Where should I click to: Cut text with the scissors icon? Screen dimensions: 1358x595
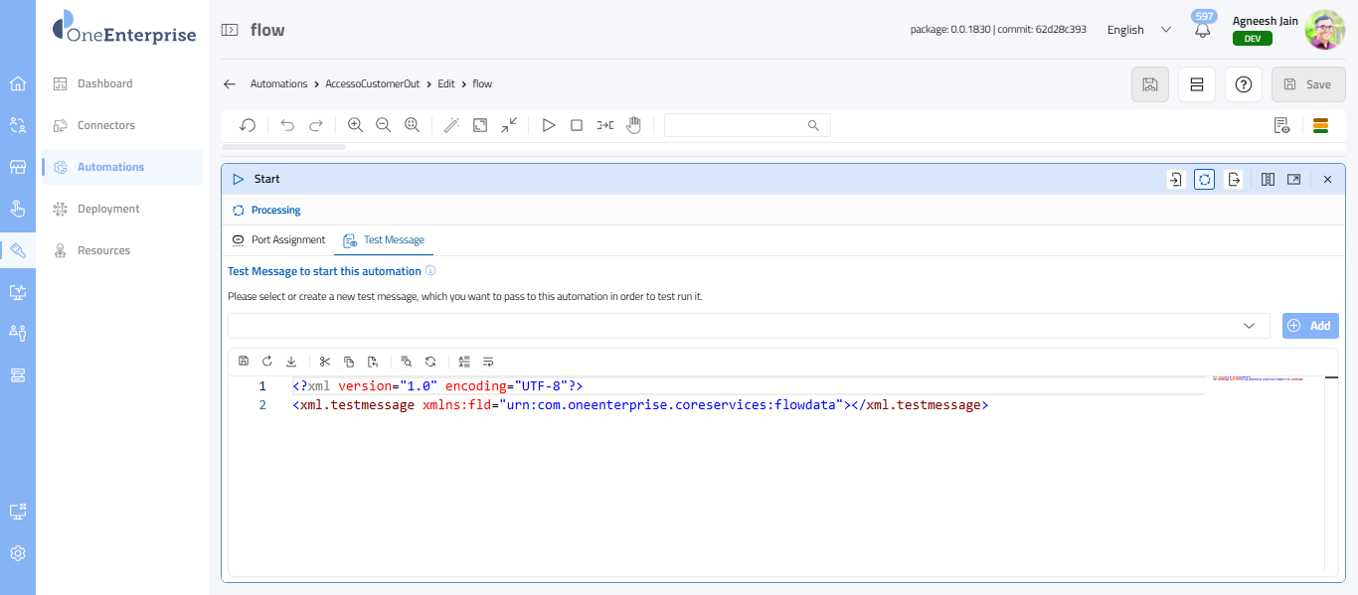click(324, 362)
